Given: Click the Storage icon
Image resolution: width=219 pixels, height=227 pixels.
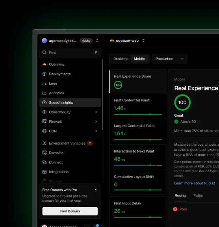Looking at the screenshot, I should click(x=45, y=181).
